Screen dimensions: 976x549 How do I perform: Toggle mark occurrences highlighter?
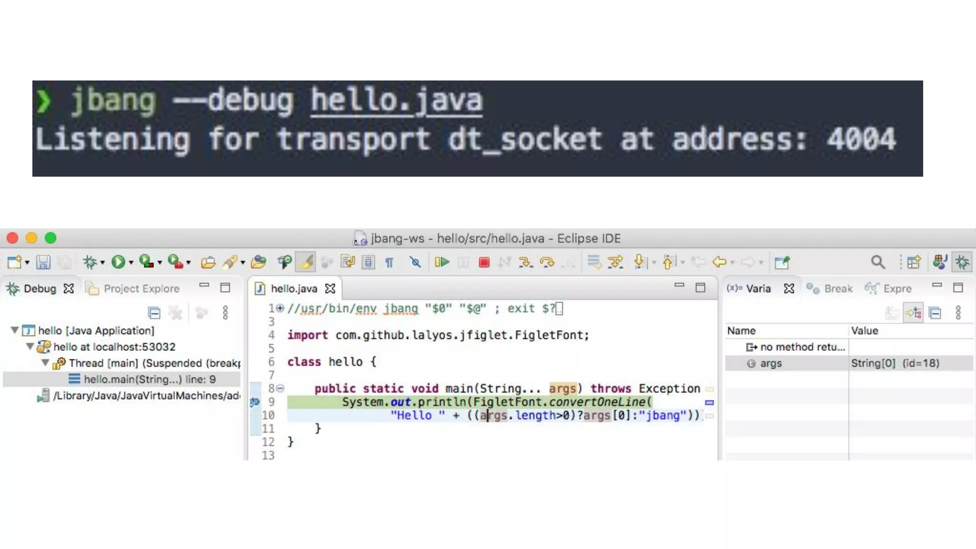[306, 262]
